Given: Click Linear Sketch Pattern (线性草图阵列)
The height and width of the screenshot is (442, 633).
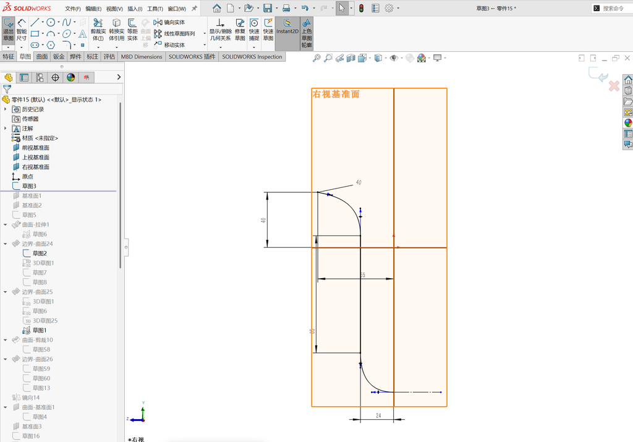Looking at the screenshot, I should [x=174, y=33].
